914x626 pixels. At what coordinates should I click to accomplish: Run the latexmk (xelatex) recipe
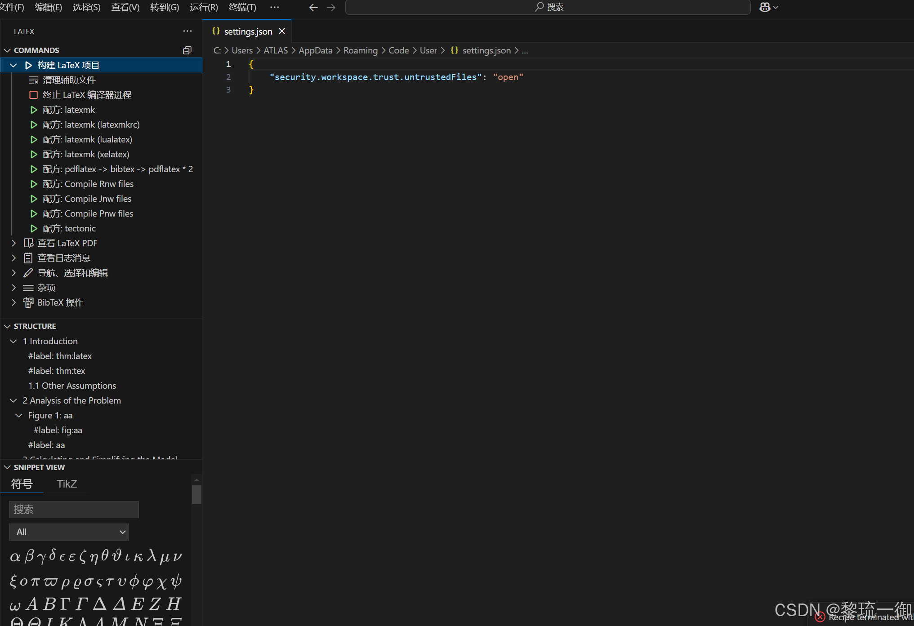point(34,154)
